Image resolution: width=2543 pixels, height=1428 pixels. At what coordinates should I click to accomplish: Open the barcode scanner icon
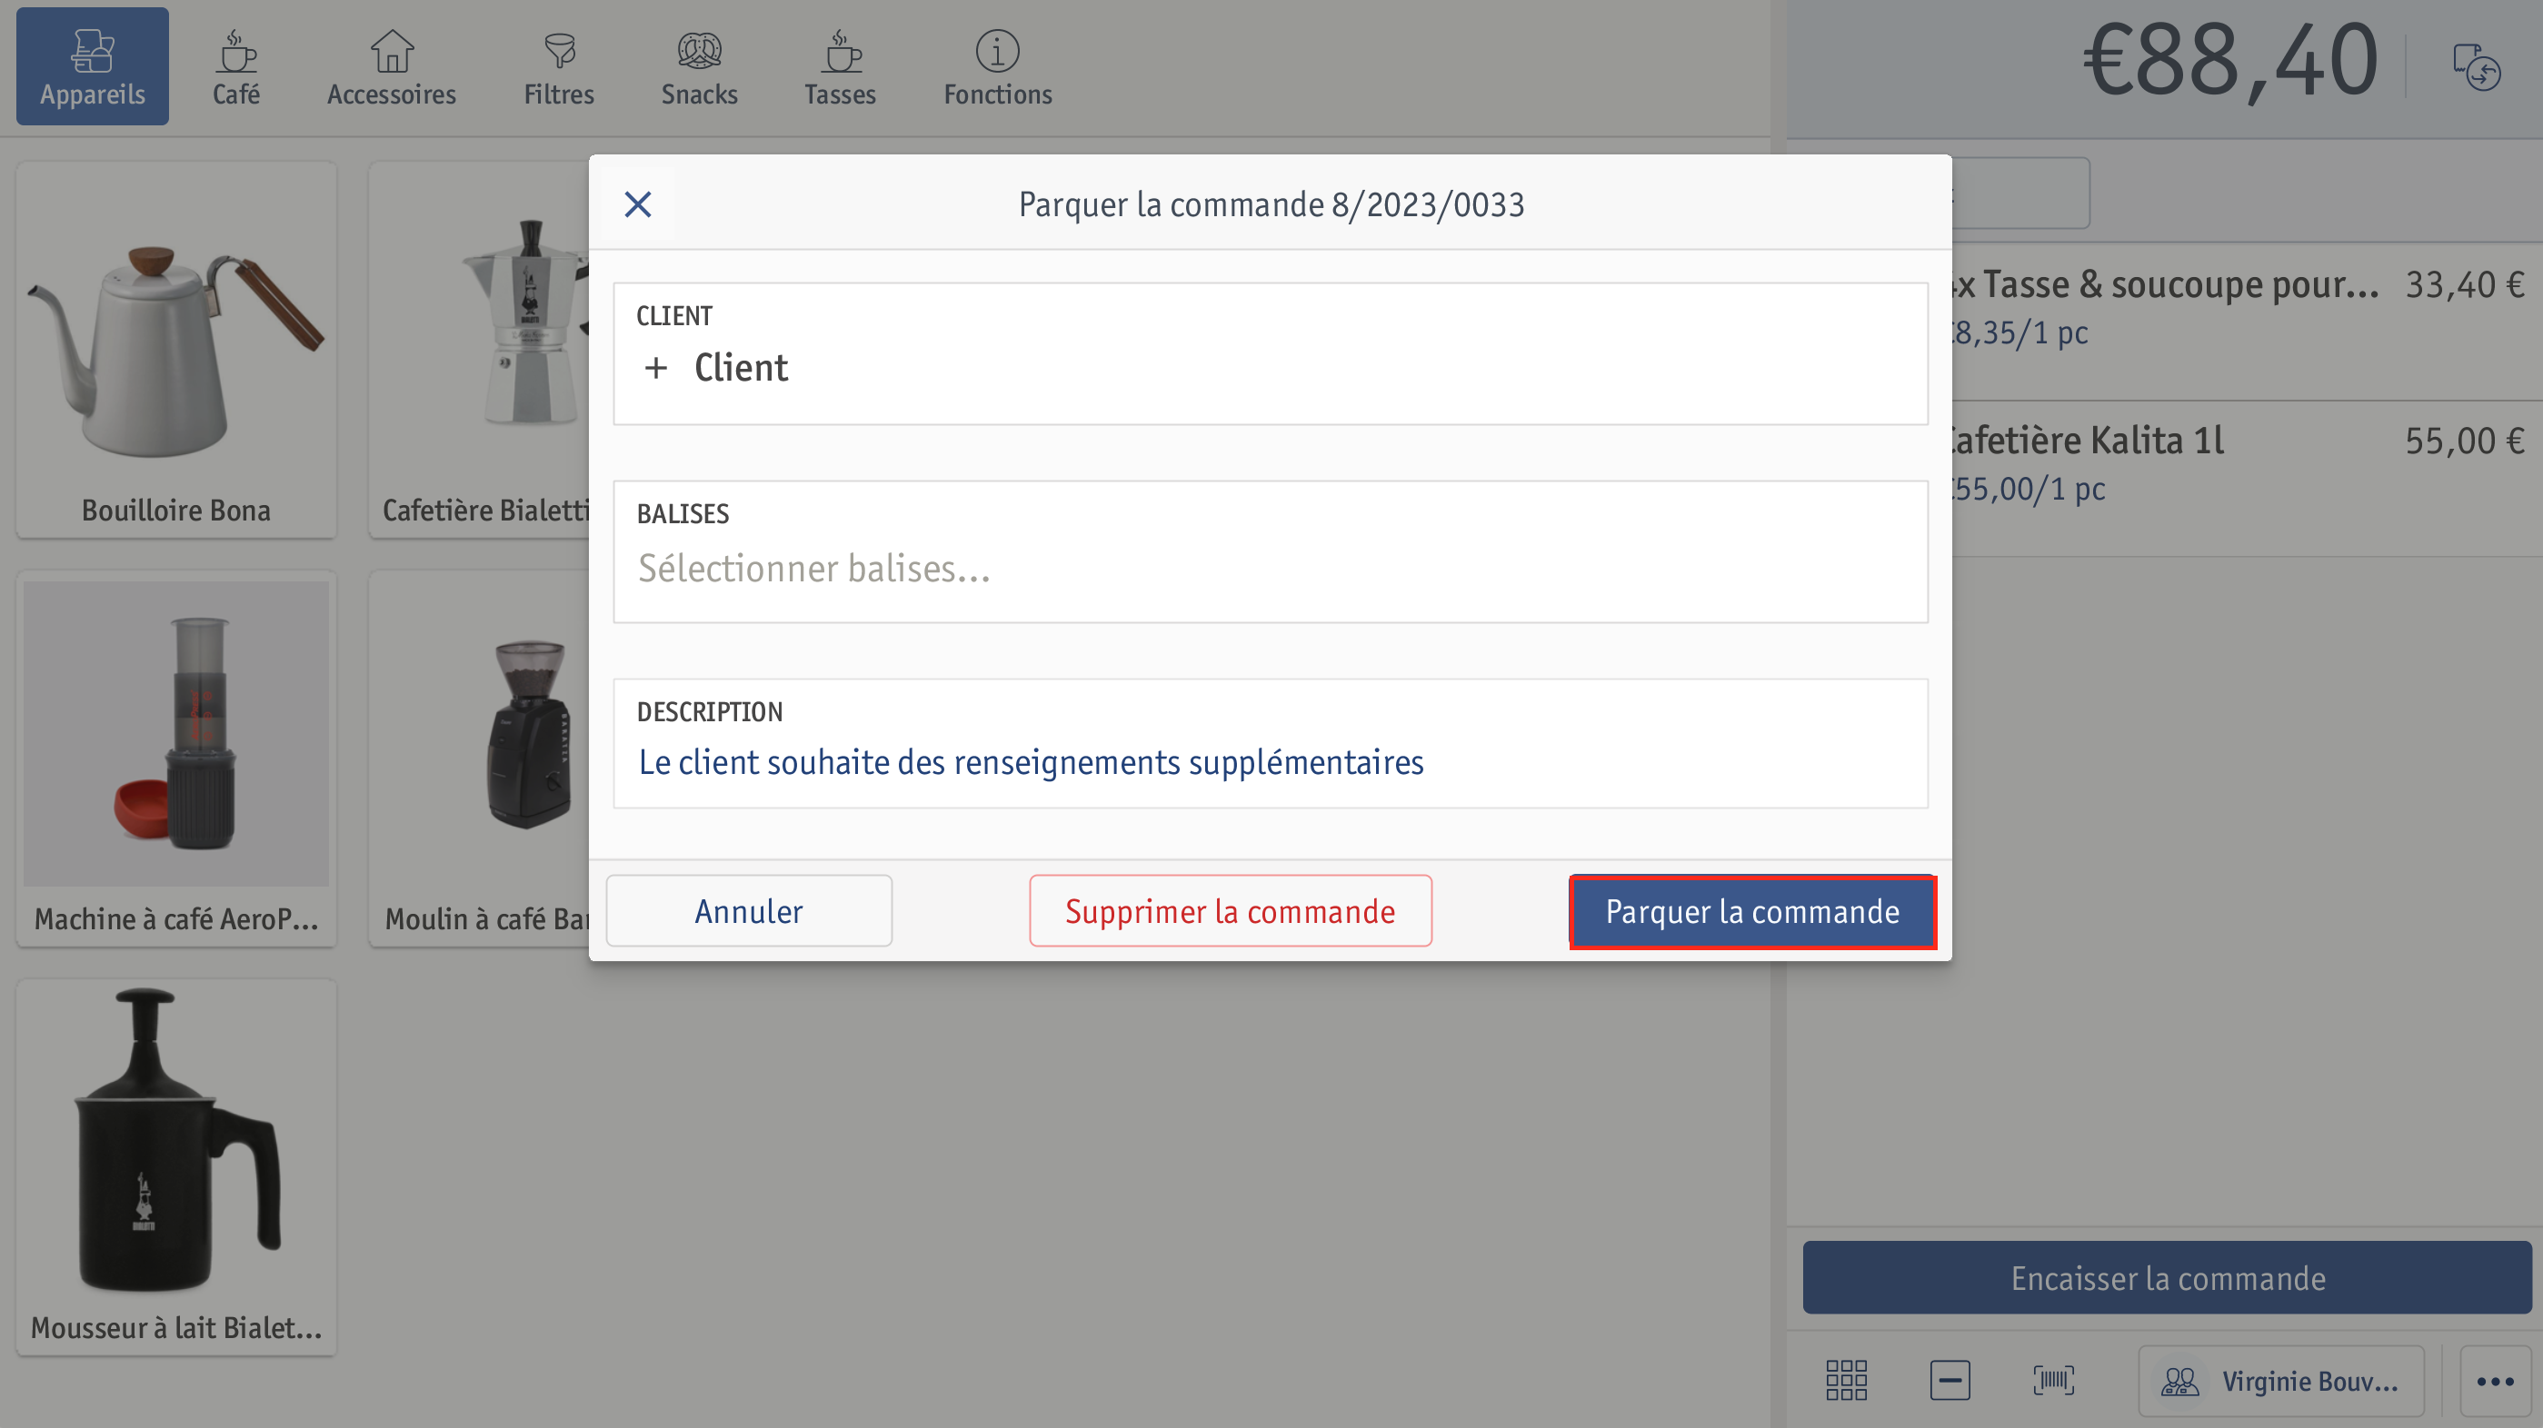point(2054,1380)
